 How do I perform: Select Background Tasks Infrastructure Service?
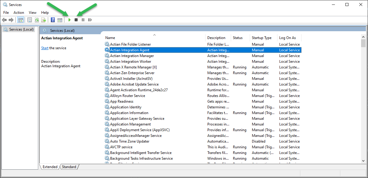tap(141, 158)
